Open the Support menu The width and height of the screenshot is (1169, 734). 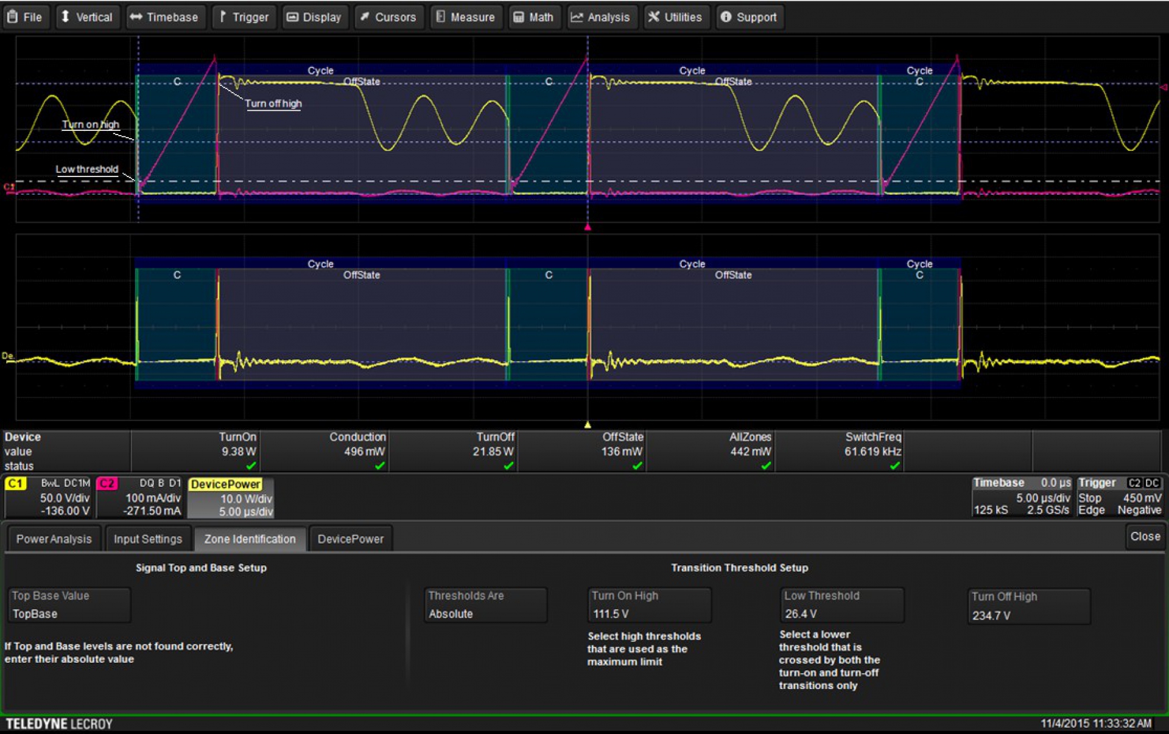tap(749, 17)
